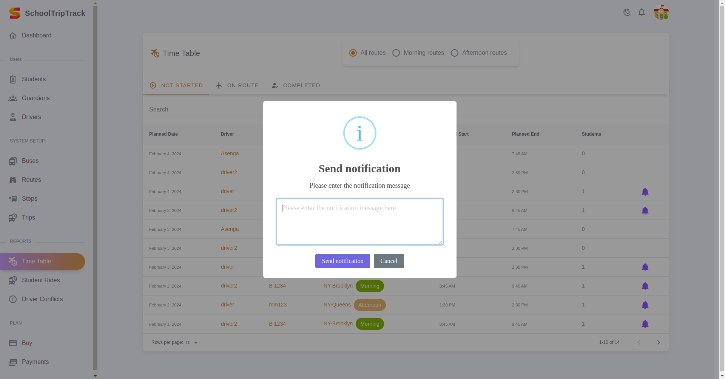Image resolution: width=725 pixels, height=379 pixels.
Task: Click bell icon for February 1 trip
Action: click(645, 324)
